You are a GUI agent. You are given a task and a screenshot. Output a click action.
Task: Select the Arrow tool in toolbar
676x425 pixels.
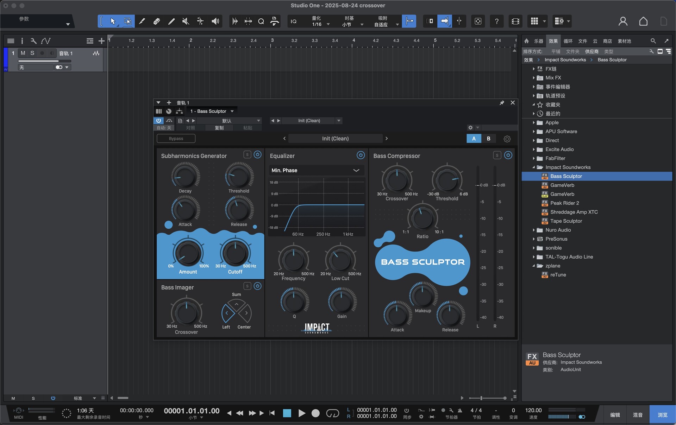tap(113, 21)
